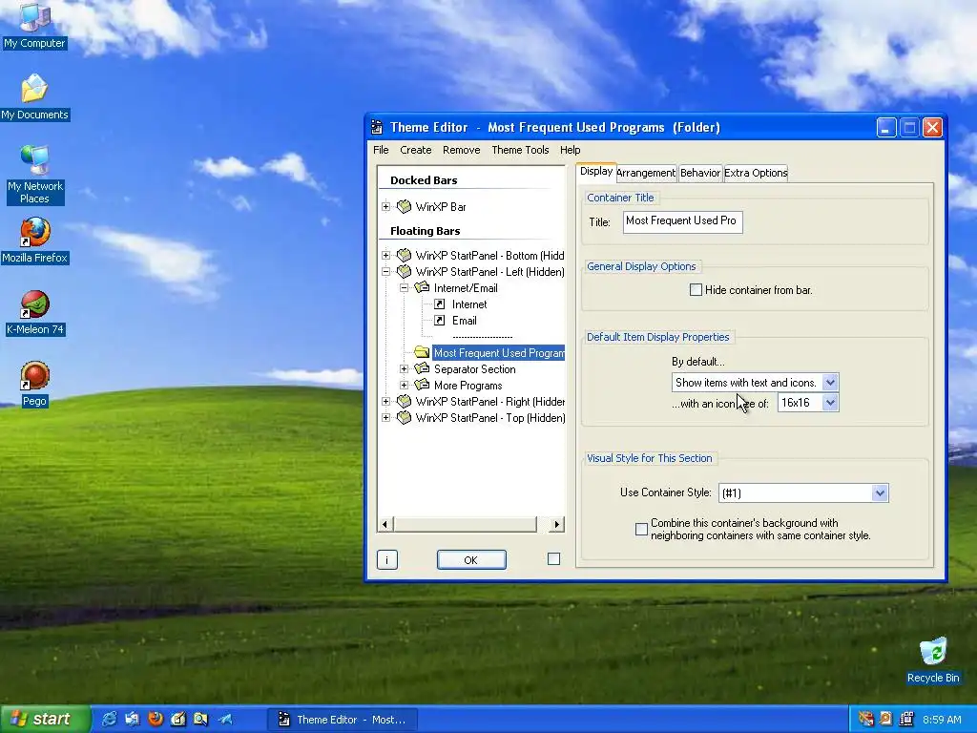Select WinXP StartPanel - Top (Hidden) item
This screenshot has height=733, width=977.
tap(490, 418)
